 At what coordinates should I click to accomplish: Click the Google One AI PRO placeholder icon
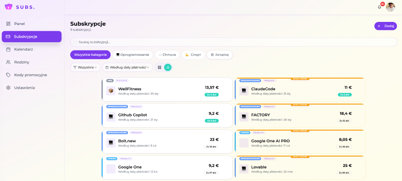point(244,143)
